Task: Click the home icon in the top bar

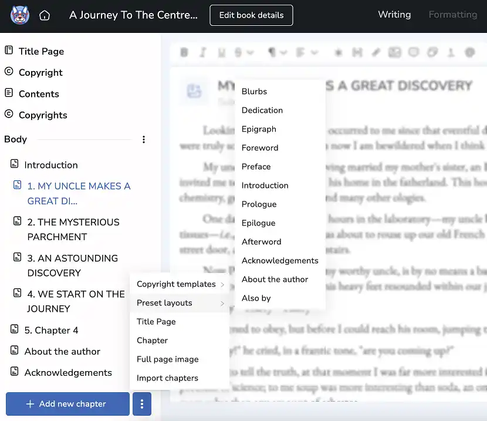Action: 45,15
